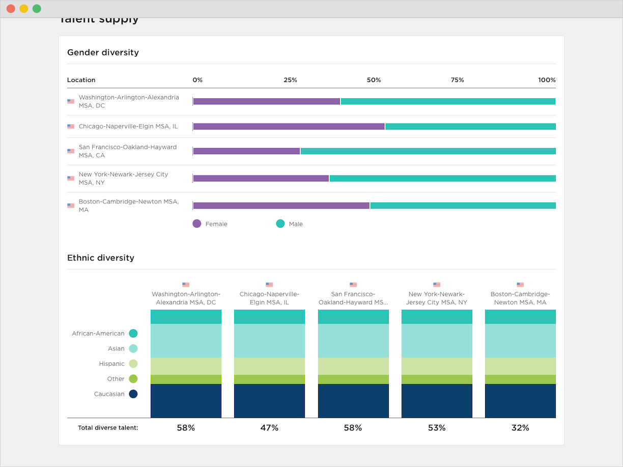Toggle the Female legend marker

tap(197, 224)
